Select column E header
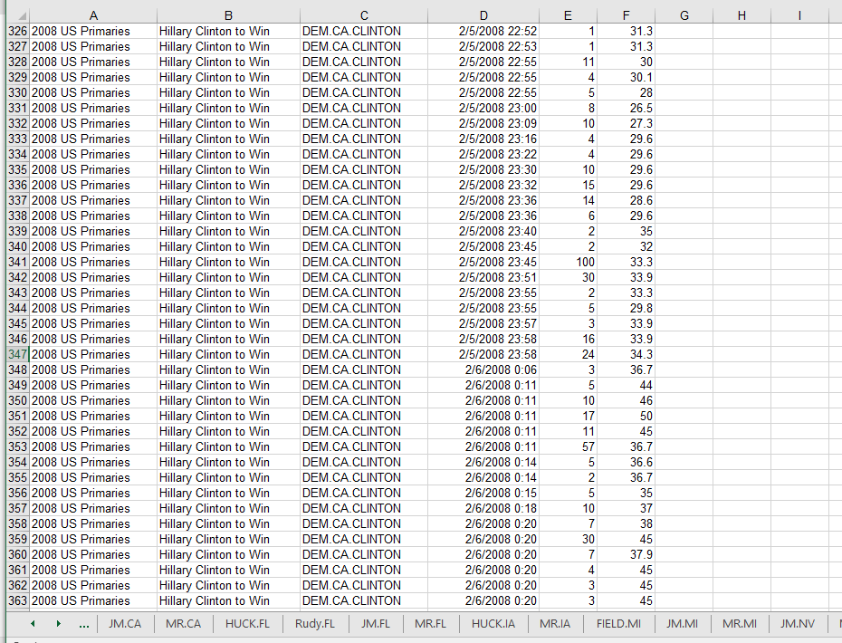Viewport: 842px width, 643px height. [x=568, y=15]
